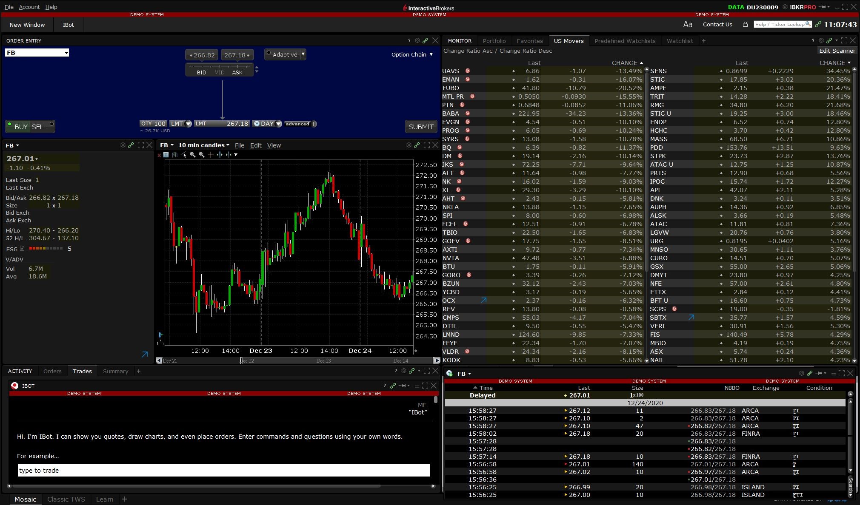Open chart panel settings gear
The height and width of the screenshot is (505, 860).
(409, 145)
